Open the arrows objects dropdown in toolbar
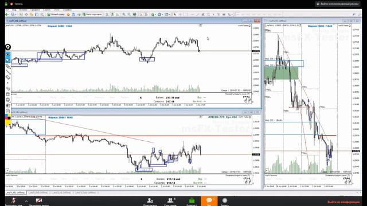Viewport: 367px width, 206px height. click(230, 14)
